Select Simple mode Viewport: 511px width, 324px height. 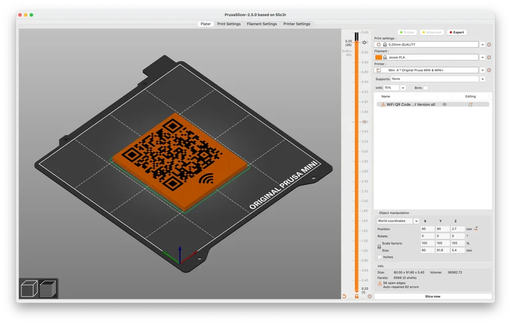point(407,32)
